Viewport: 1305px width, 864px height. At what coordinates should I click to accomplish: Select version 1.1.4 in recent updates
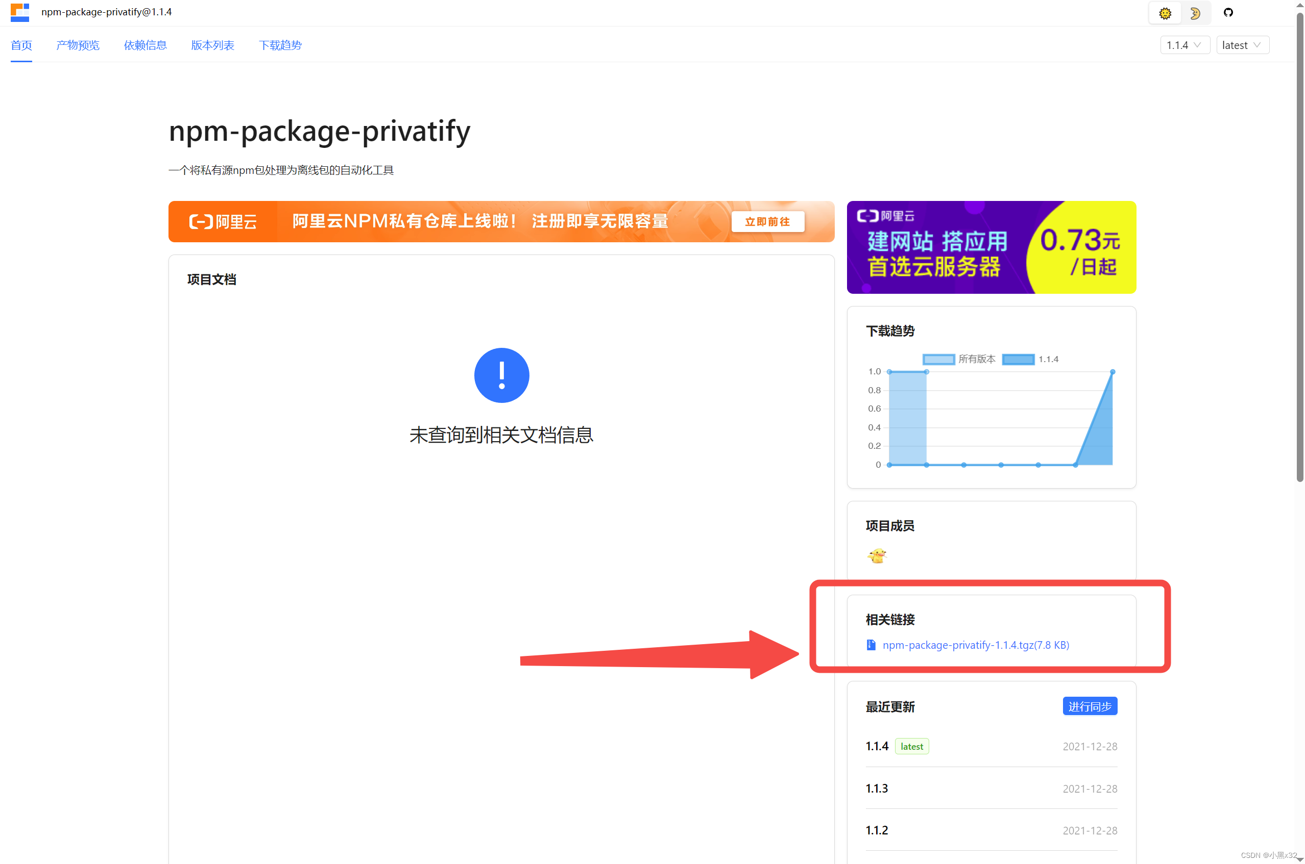pos(877,746)
